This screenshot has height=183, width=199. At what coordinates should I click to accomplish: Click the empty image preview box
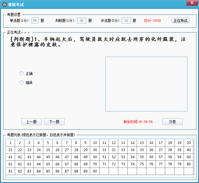tap(146, 84)
